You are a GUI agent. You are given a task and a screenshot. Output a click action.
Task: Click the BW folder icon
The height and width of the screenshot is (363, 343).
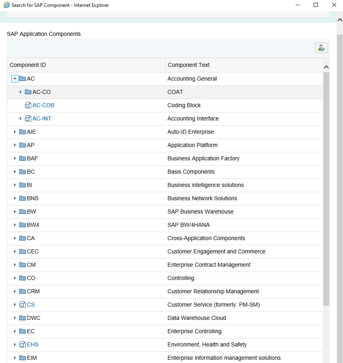23,212
